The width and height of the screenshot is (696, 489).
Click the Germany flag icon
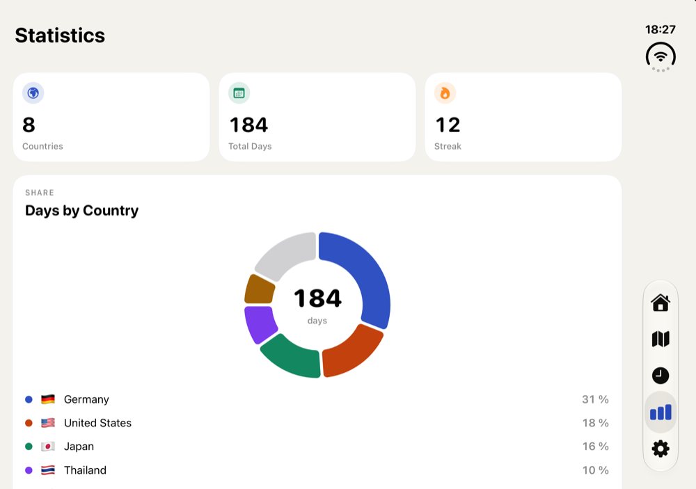tap(48, 399)
